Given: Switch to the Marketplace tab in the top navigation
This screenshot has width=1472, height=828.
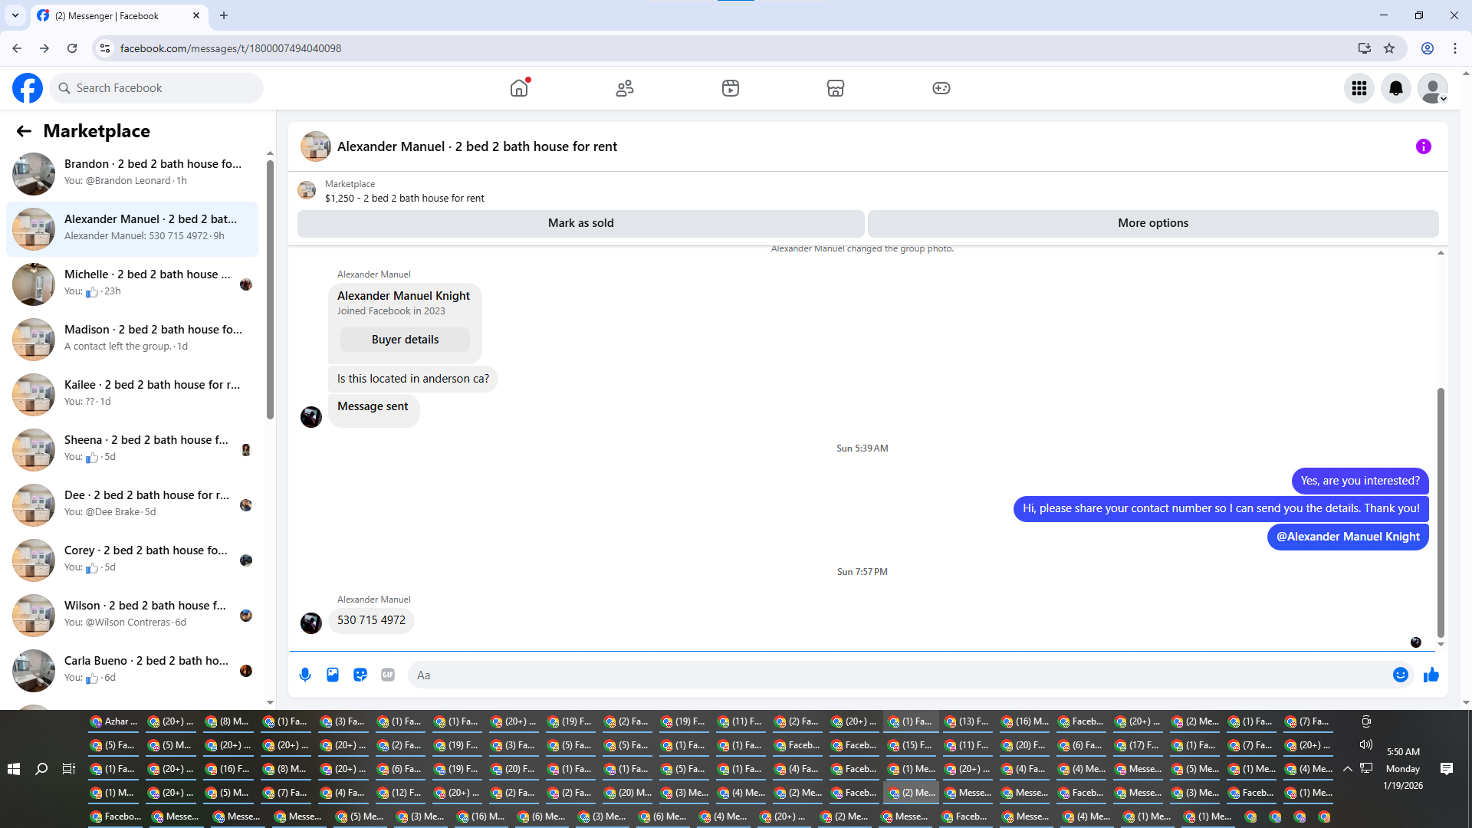Looking at the screenshot, I should pyautogui.click(x=835, y=88).
